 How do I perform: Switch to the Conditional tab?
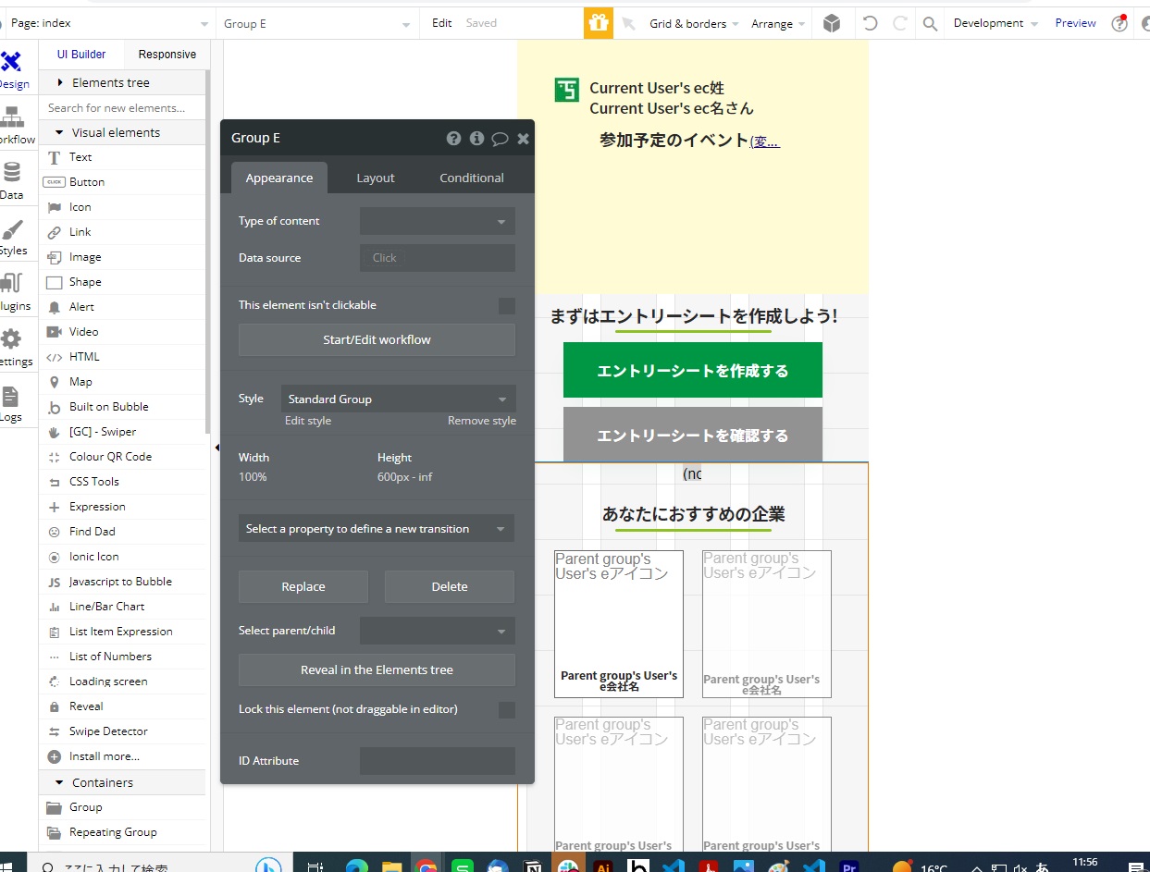click(x=471, y=178)
